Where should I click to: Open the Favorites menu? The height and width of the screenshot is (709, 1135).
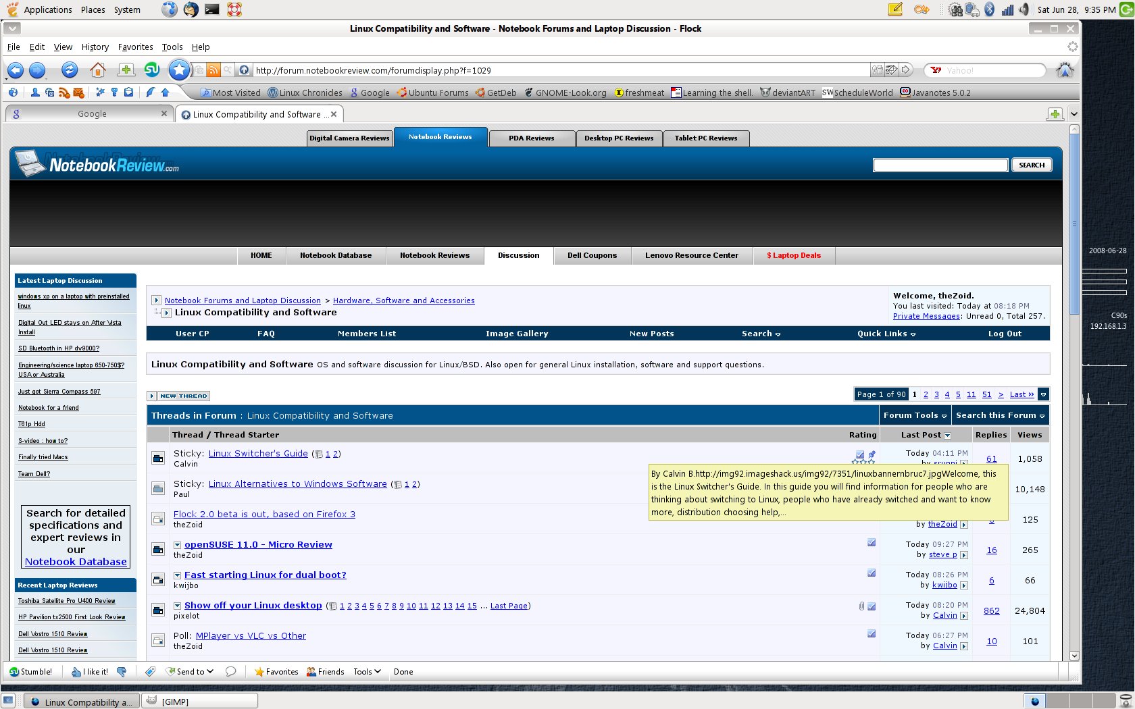click(135, 47)
